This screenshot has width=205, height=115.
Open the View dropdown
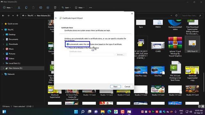pyautogui.click(x=79, y=8)
